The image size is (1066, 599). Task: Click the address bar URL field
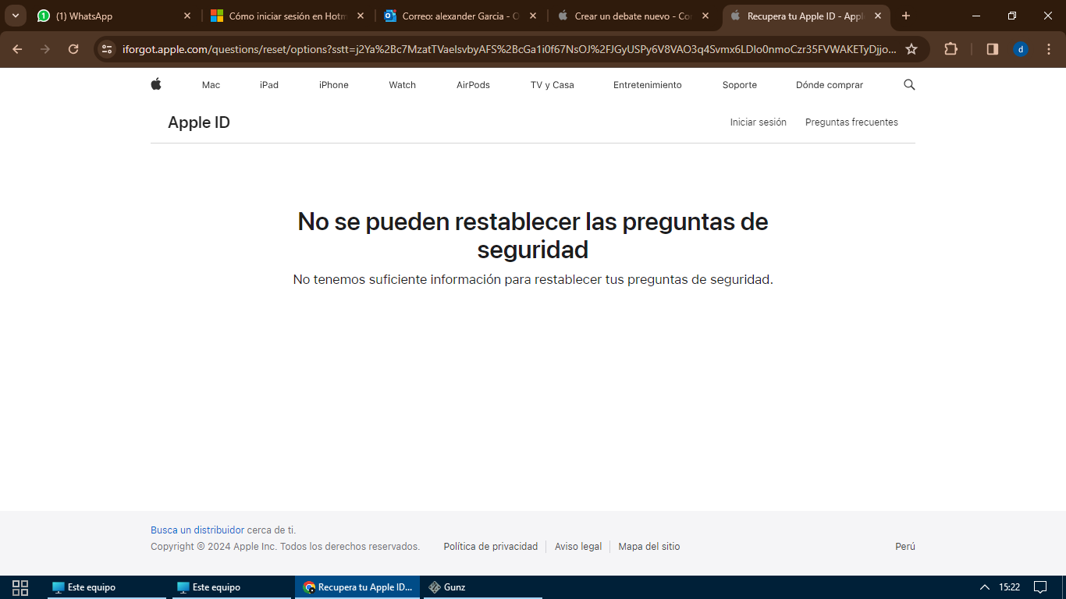(x=507, y=49)
